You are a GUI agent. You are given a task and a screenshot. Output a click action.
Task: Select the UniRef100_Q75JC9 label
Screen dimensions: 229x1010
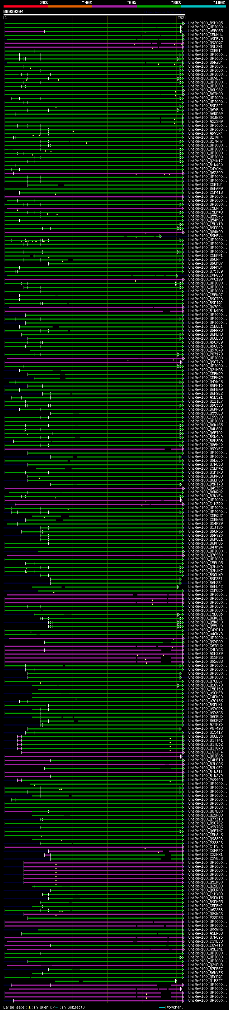point(205,271)
